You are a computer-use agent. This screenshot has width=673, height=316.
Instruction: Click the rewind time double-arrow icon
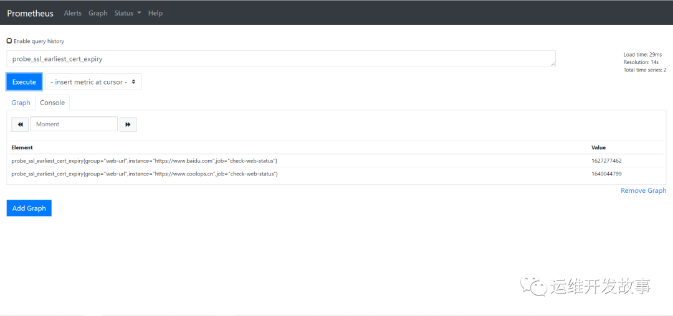pyautogui.click(x=20, y=124)
